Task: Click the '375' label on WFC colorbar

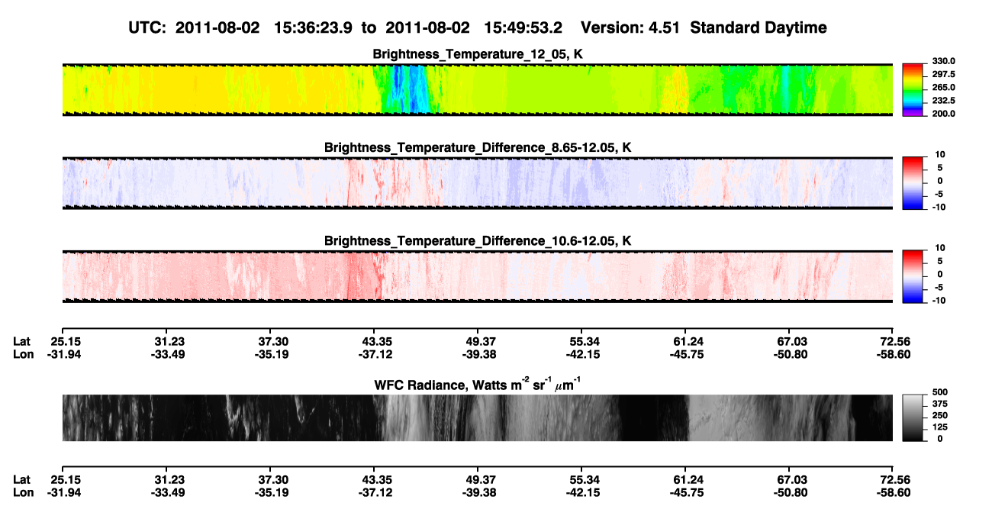Action: 939,404
